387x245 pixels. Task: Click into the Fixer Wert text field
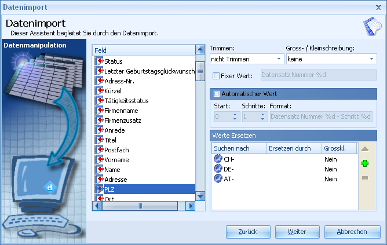[x=319, y=75]
